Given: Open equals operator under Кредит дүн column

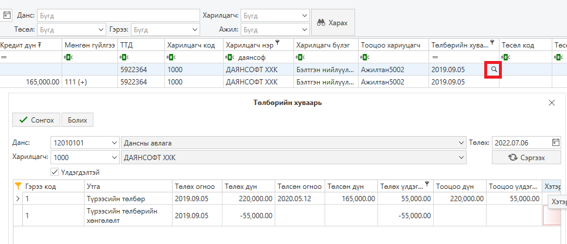Looking at the screenshot, I should (x=4, y=57).
